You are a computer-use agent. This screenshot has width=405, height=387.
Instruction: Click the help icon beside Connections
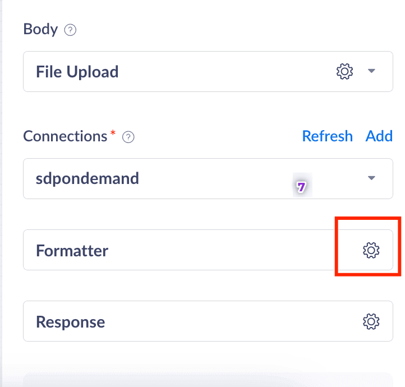click(128, 137)
